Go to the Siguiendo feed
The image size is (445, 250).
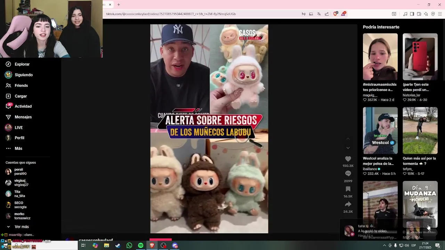[x=19, y=75]
